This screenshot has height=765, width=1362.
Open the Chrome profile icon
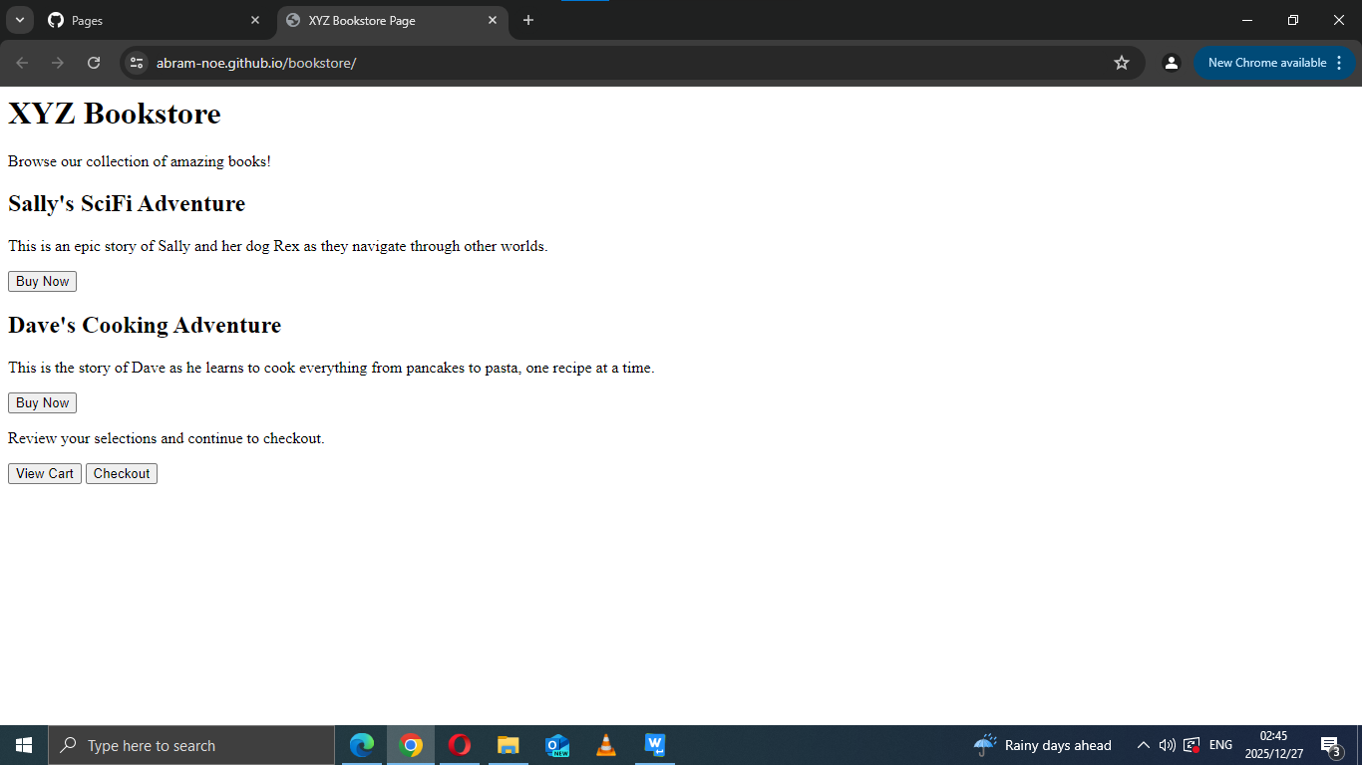pyautogui.click(x=1172, y=63)
